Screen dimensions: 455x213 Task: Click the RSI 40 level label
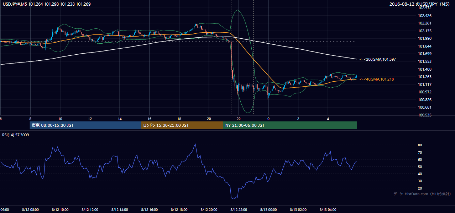(x=420, y=174)
